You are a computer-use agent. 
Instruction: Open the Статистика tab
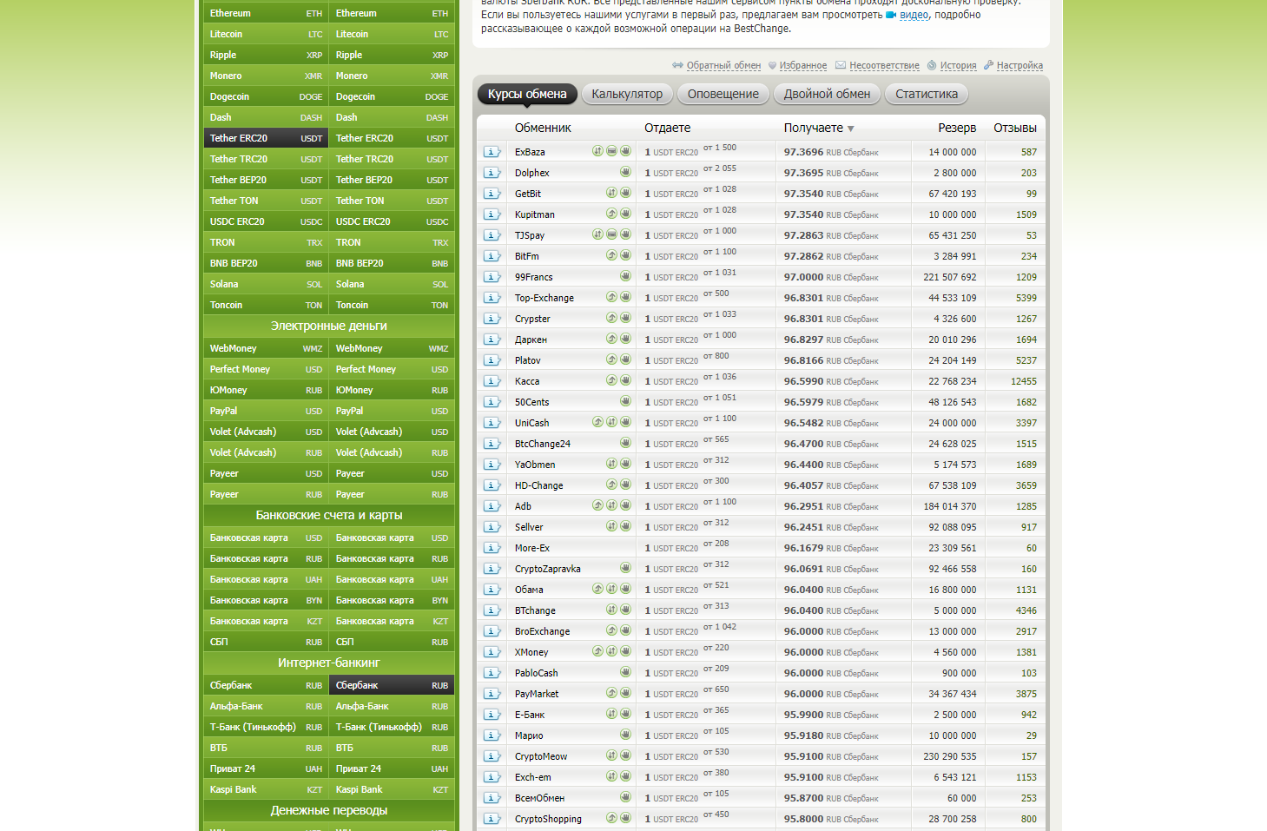click(926, 94)
